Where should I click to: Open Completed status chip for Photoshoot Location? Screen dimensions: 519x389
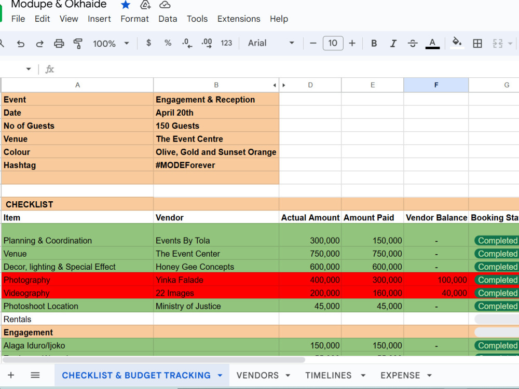[497, 306]
